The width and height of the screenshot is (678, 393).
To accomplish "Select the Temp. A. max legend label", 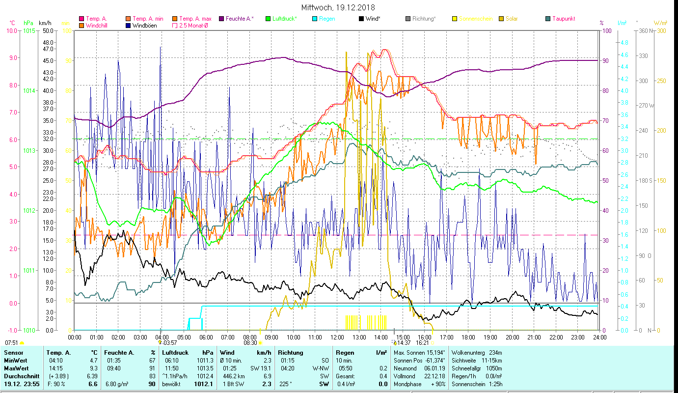I will tap(195, 19).
